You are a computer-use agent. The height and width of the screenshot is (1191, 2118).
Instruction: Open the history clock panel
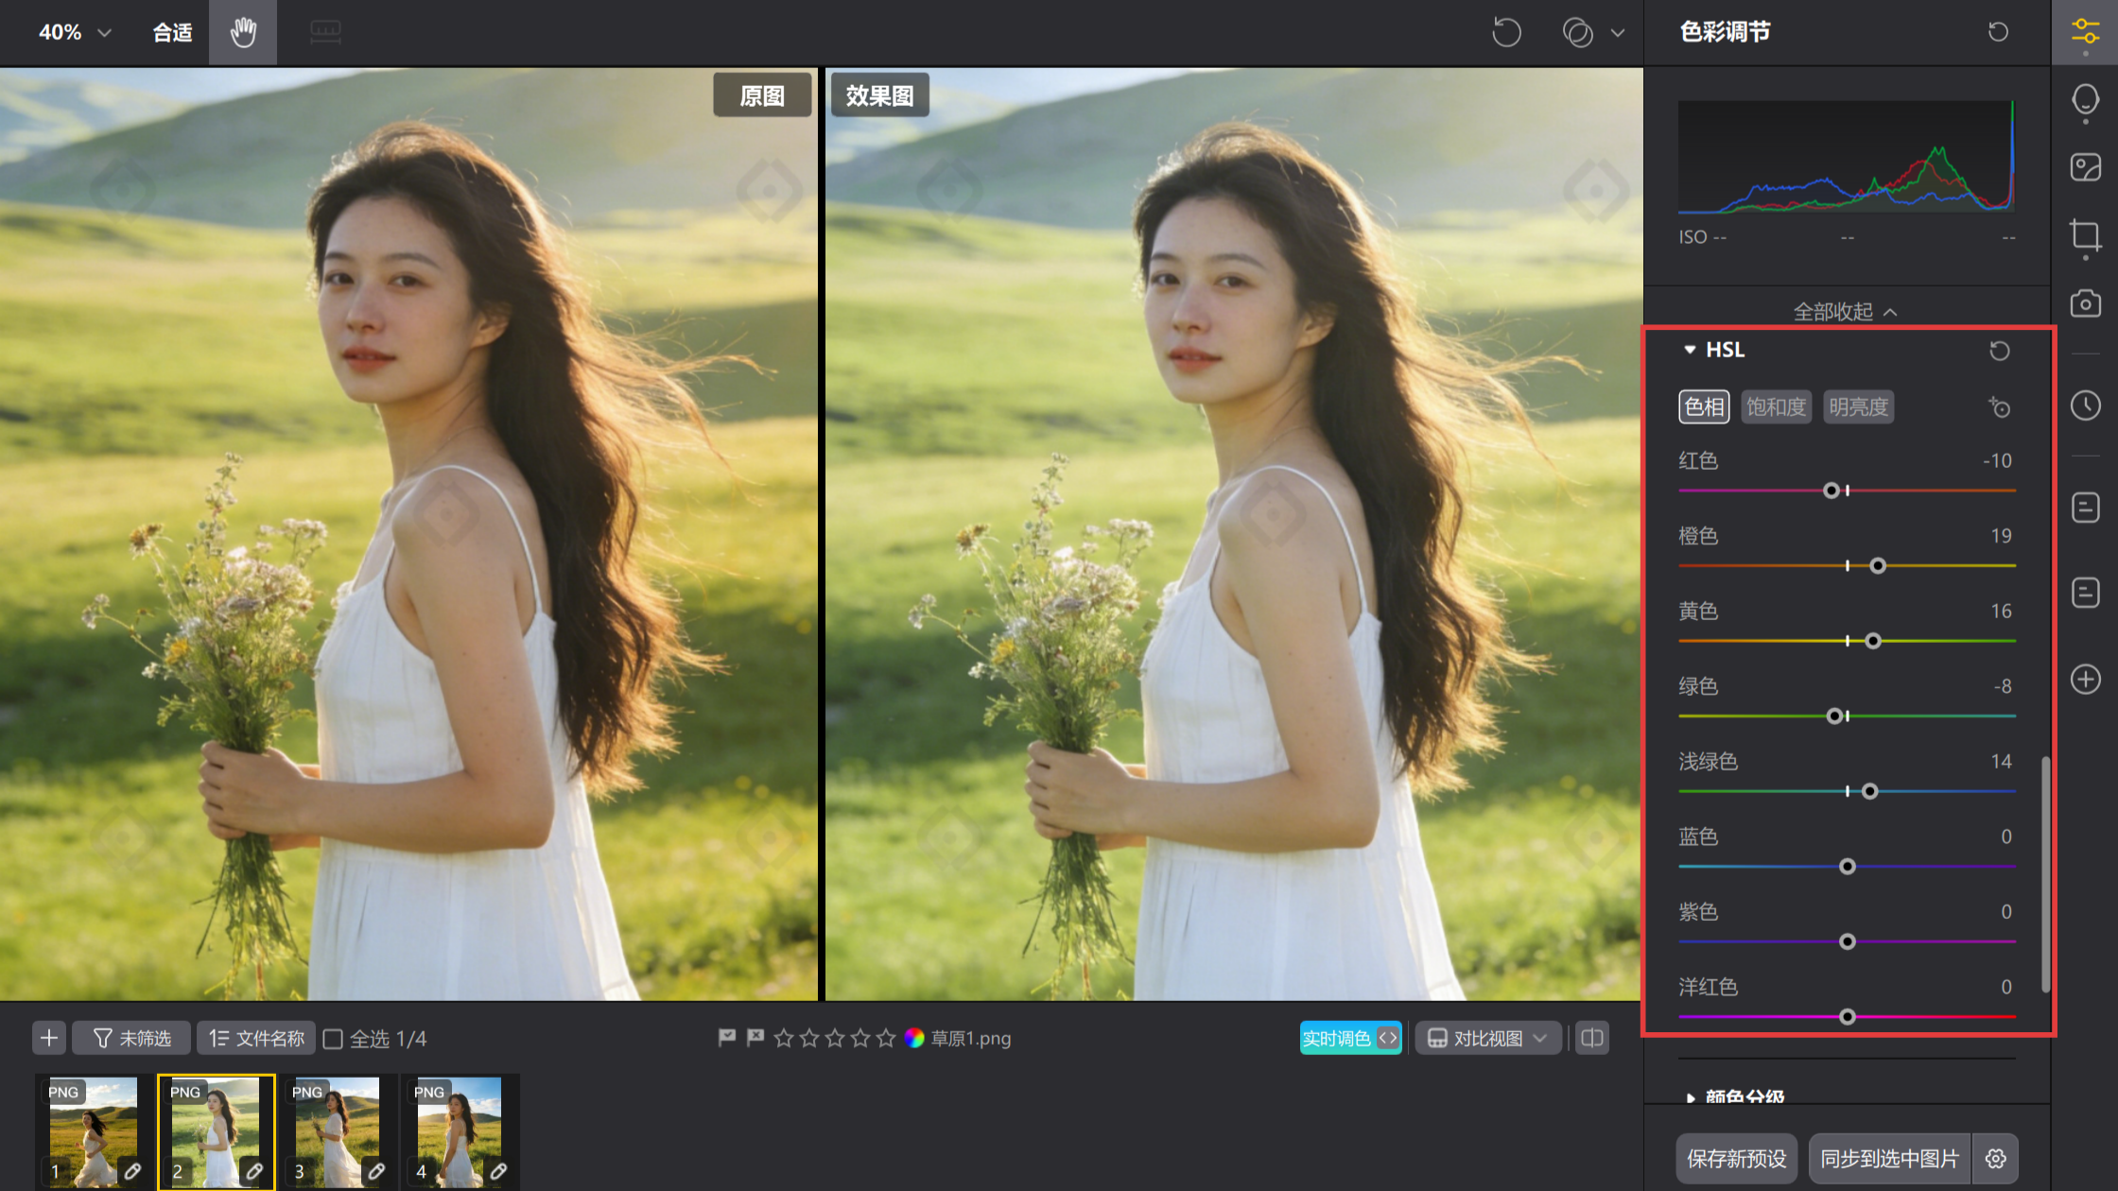click(2085, 406)
